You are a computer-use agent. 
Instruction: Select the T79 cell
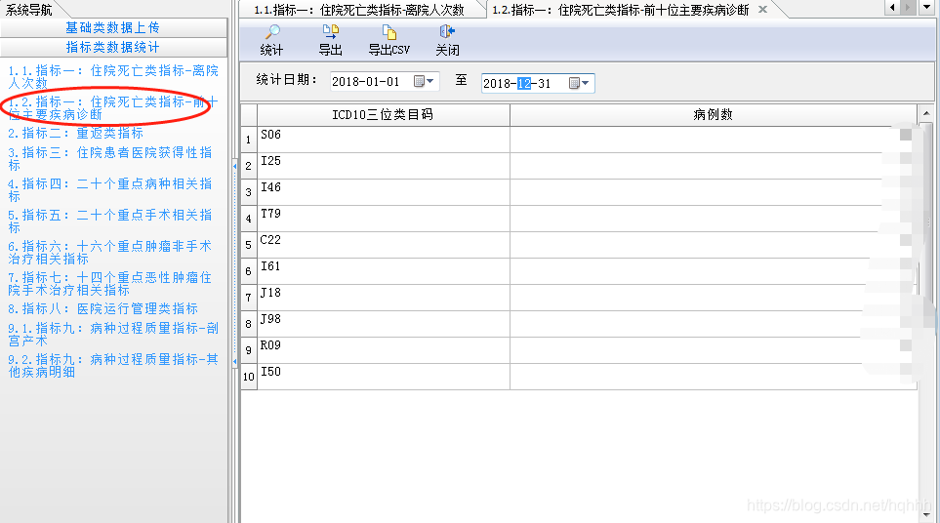click(x=384, y=218)
